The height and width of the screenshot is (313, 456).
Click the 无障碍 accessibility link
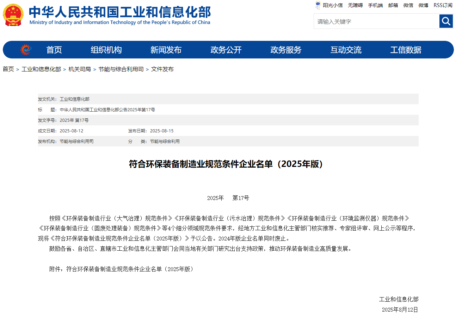coord(355,5)
